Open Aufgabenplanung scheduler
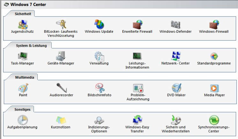 pos(23,120)
